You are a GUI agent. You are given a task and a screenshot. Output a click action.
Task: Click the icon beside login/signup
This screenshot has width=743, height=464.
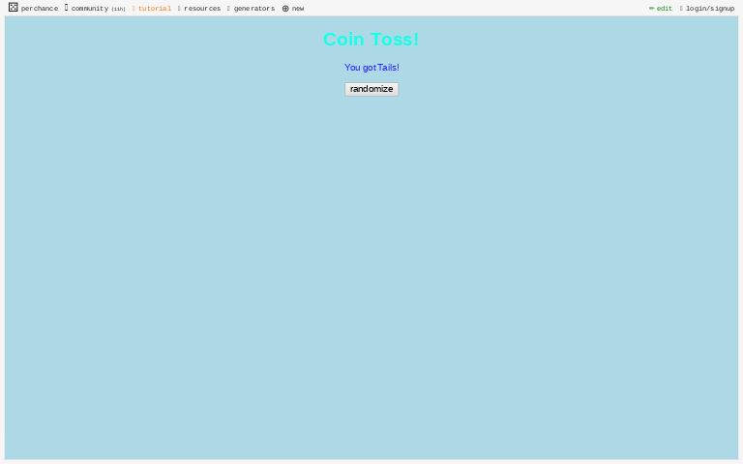tap(681, 8)
